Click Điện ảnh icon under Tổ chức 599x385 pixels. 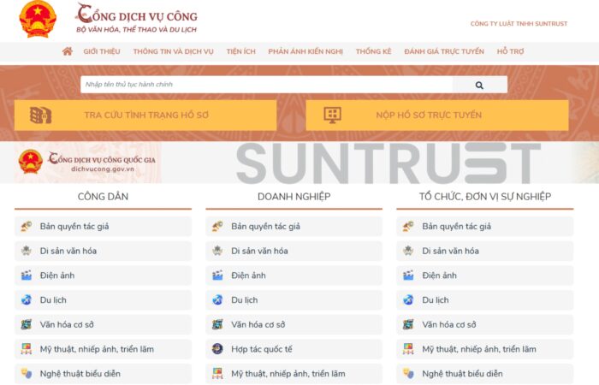408,275
